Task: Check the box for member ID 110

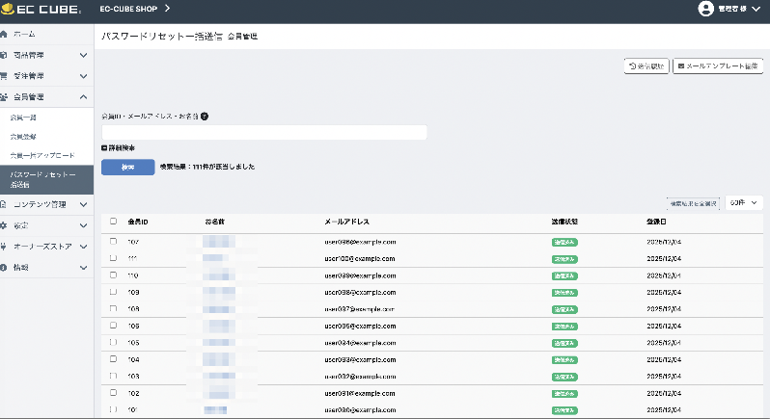Action: [114, 275]
